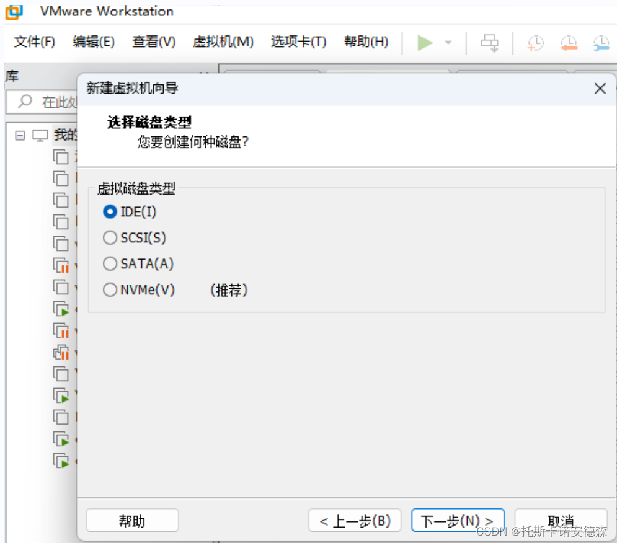This screenshot has height=543, width=617.
Task: Open the 帮助(H) menu
Action: click(x=366, y=42)
